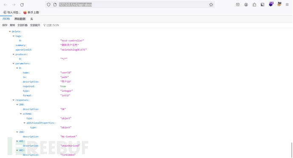Click the 导入书签 bookmark item
The height and width of the screenshot is (158, 293).
pyautogui.click(x=12, y=12)
